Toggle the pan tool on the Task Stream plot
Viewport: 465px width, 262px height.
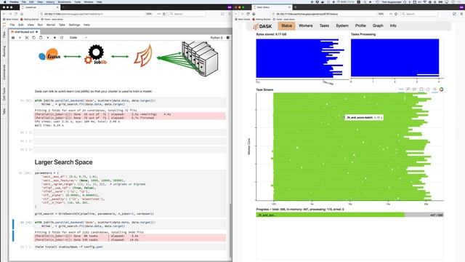coord(401,90)
